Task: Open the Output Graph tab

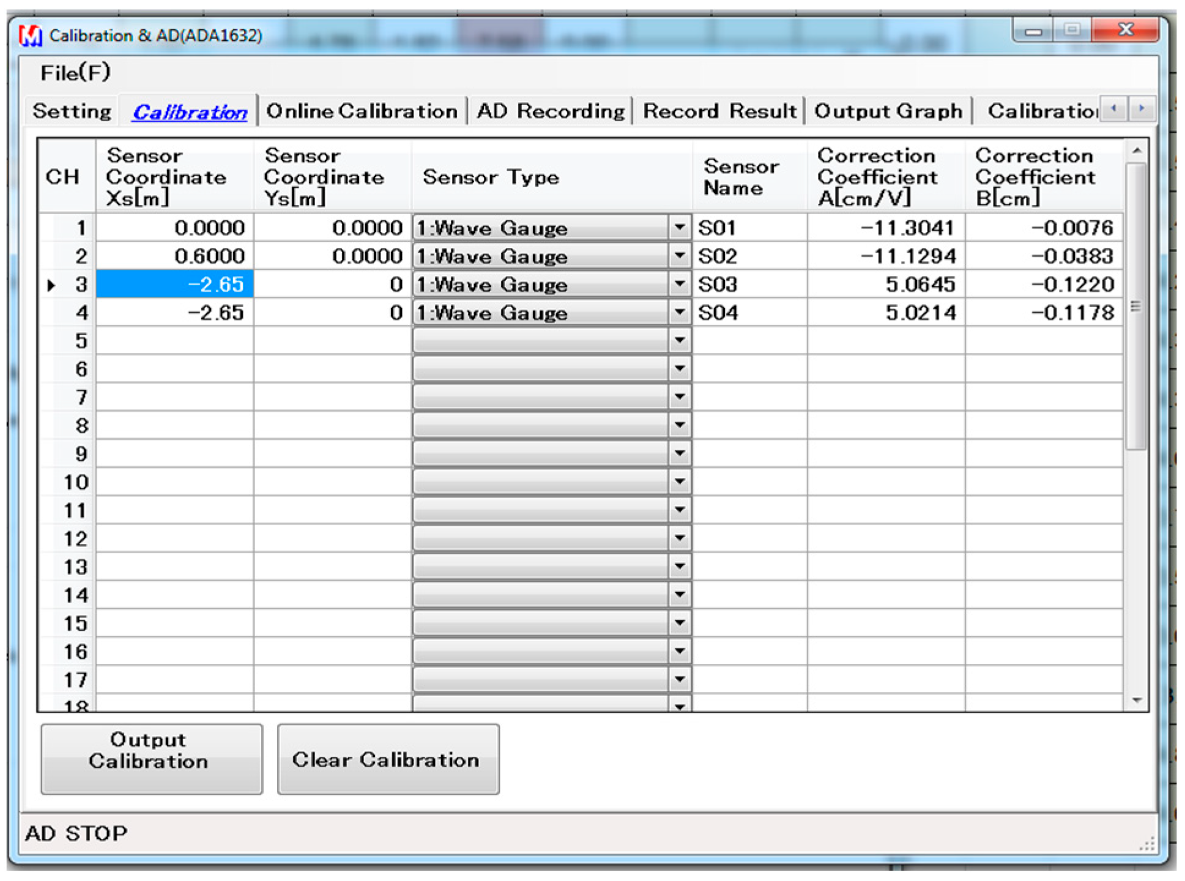Action: [888, 111]
